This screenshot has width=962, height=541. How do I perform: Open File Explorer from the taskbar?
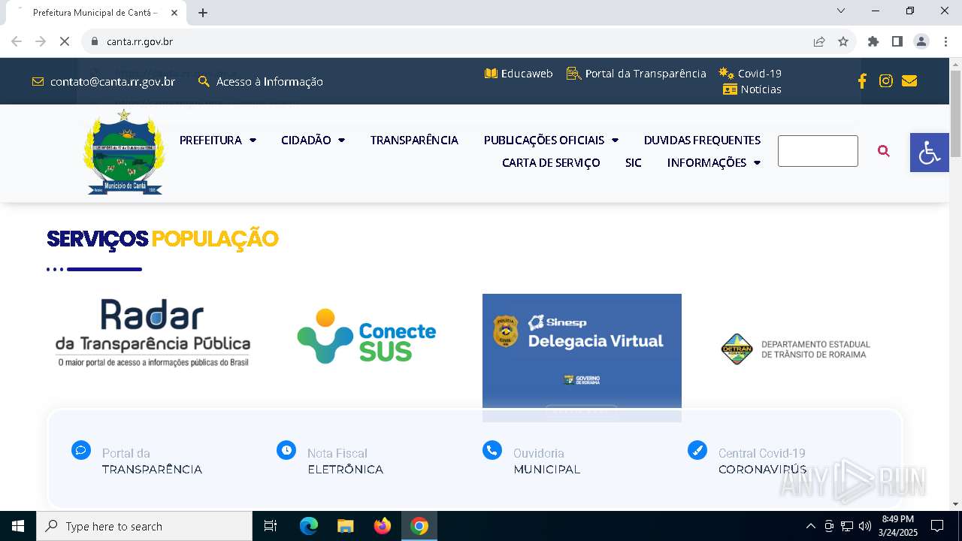point(346,526)
